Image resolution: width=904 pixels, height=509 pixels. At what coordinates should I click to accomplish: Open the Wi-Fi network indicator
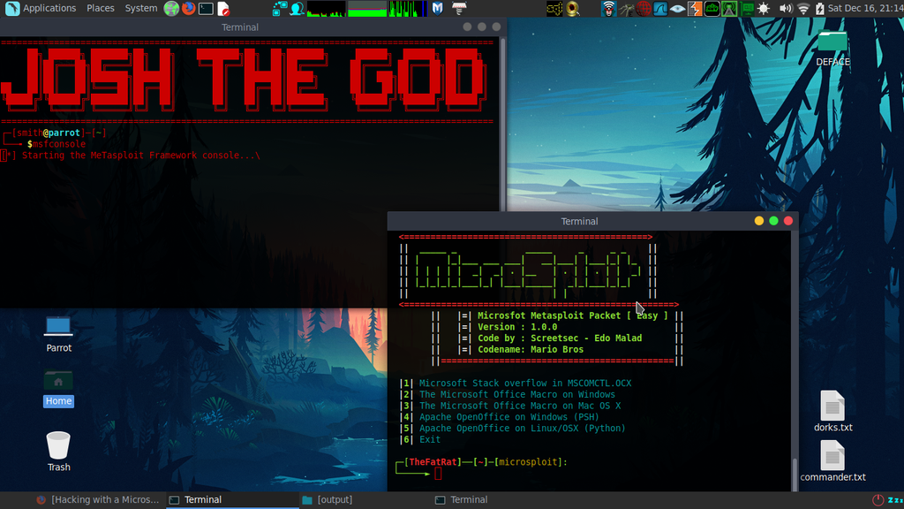click(802, 9)
